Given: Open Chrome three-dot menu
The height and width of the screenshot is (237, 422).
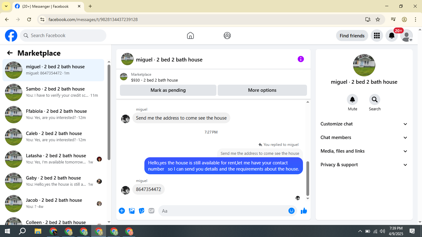Looking at the screenshot, I should tap(416, 19).
